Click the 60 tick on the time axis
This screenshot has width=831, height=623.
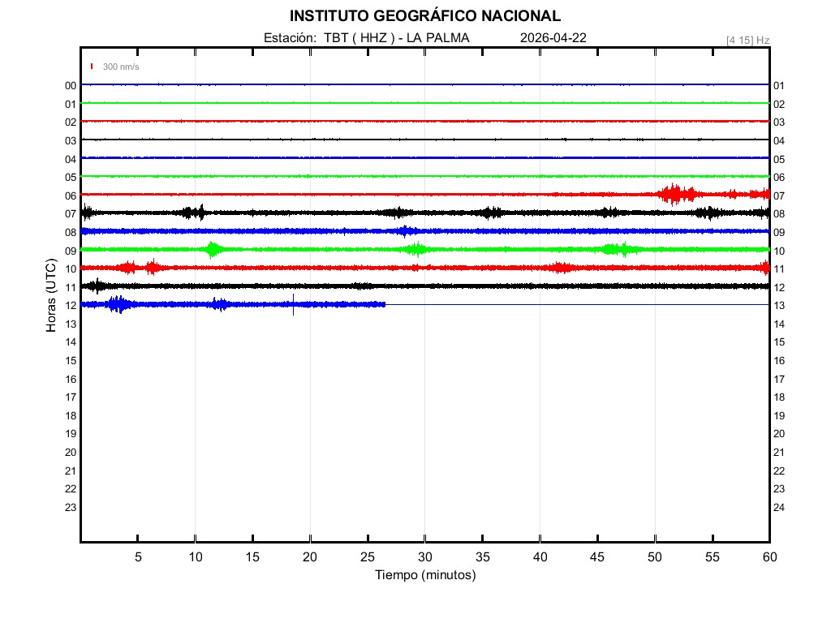[x=769, y=556]
